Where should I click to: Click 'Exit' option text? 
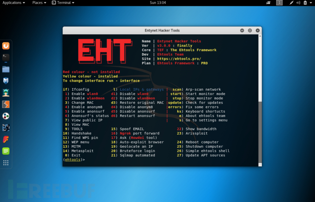76,155
